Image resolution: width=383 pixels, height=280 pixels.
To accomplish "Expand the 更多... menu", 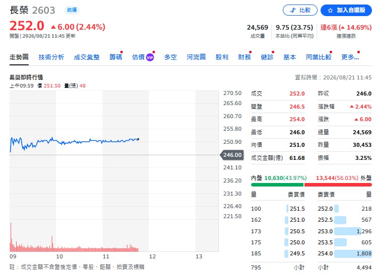I will coord(350,57).
